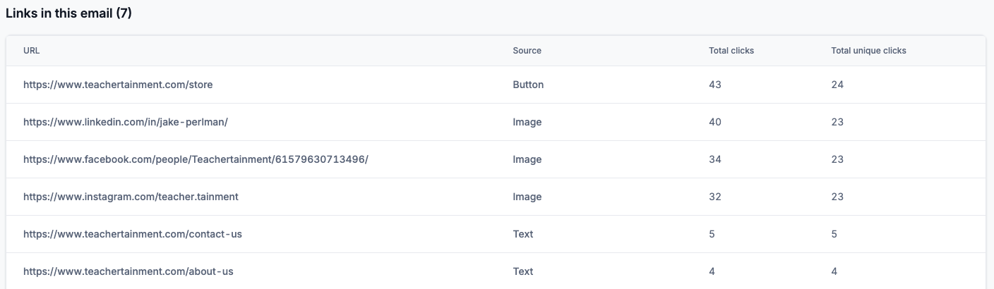The image size is (994, 289).
Task: Click unique clicks 4 in about-us row
Action: (834, 271)
